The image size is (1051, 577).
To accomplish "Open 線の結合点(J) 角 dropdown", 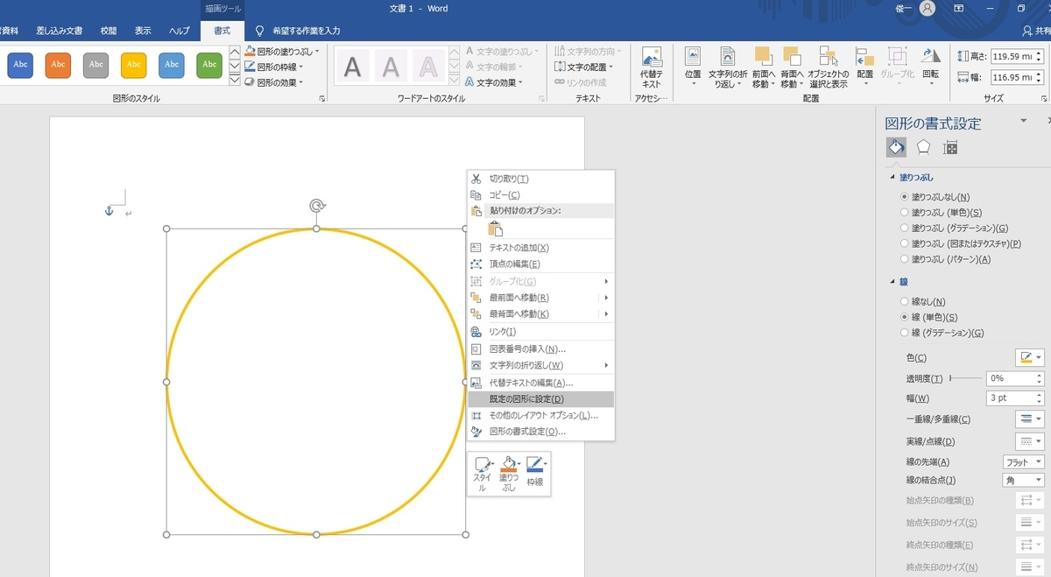I will (x=1023, y=481).
